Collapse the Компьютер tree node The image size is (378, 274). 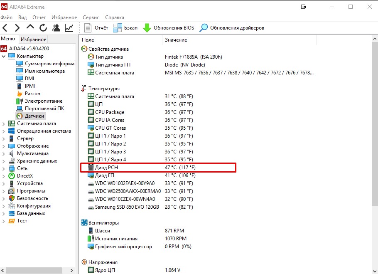(x=3, y=56)
